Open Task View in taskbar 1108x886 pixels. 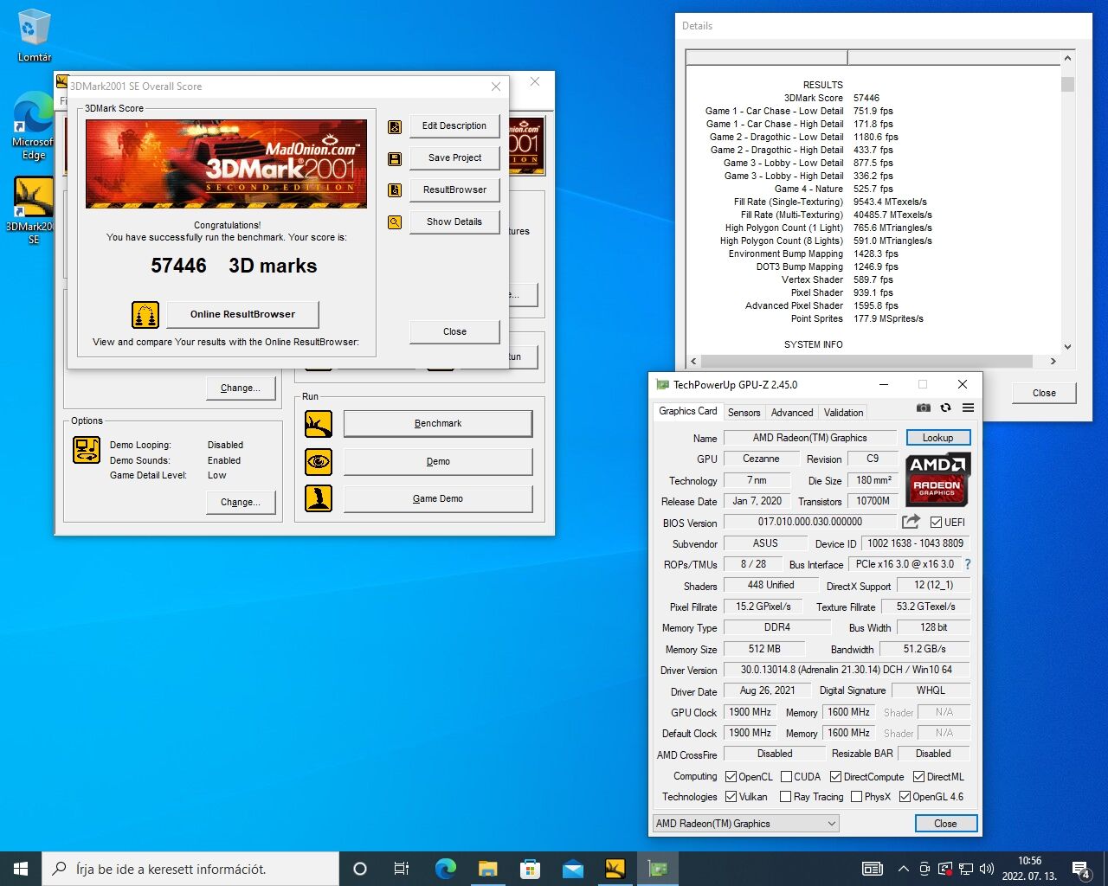coord(402,869)
